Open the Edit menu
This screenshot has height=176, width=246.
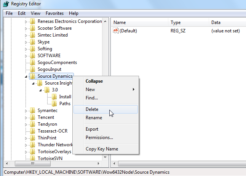pyautogui.click(x=22, y=13)
